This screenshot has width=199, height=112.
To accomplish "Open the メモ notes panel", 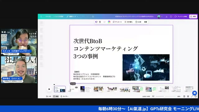I will (49, 96).
